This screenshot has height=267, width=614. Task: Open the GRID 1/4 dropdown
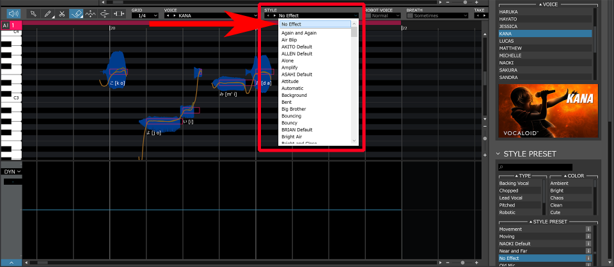pyautogui.click(x=145, y=16)
